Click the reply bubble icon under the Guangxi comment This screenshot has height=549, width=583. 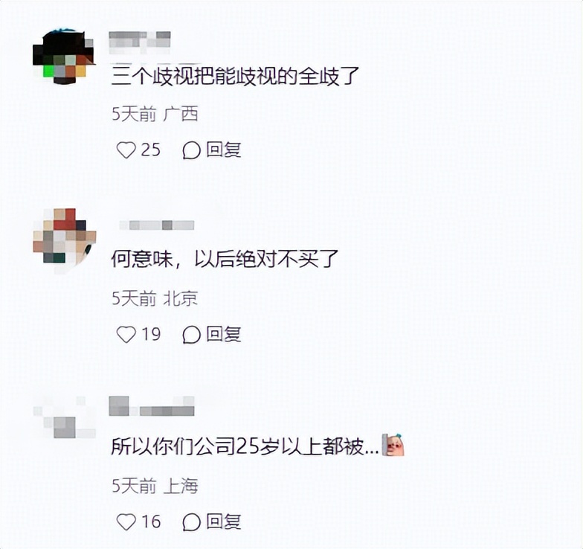coord(192,150)
